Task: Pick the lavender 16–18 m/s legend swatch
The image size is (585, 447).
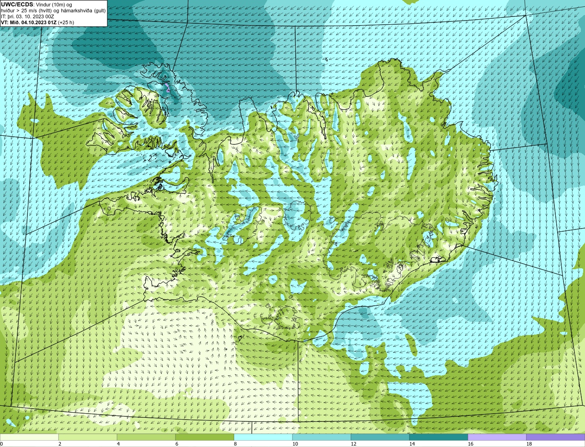Action: coord(497,437)
